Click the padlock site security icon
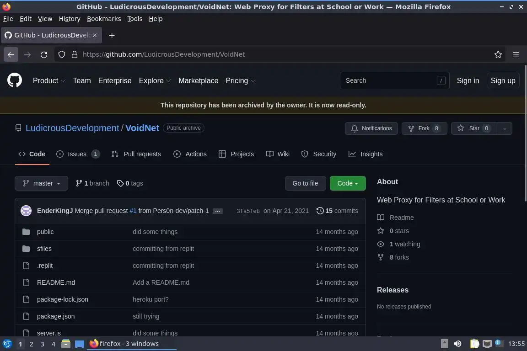This screenshot has width=527, height=351. click(74, 54)
